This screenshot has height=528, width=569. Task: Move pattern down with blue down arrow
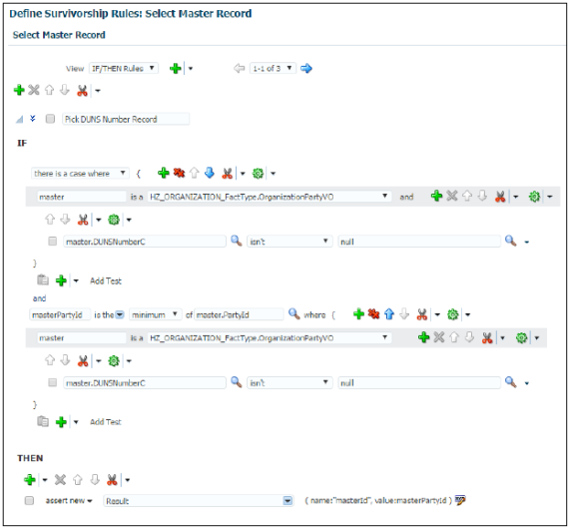tap(210, 173)
